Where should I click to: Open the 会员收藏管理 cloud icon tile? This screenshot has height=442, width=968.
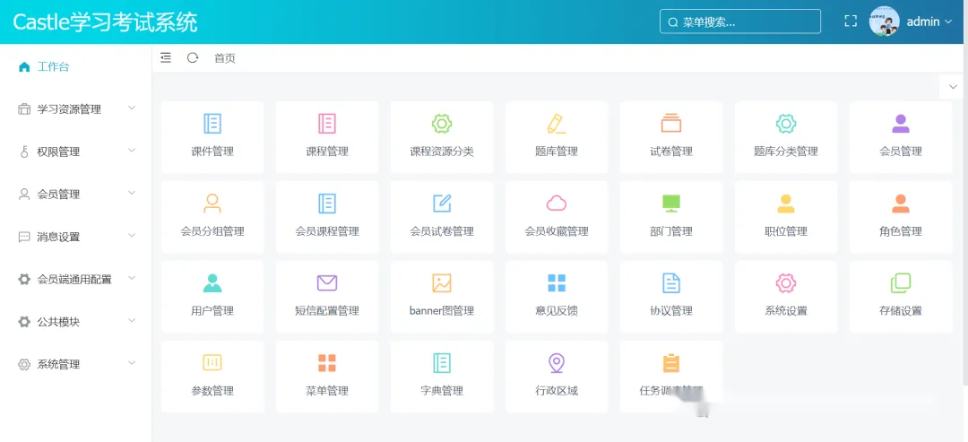pyautogui.click(x=557, y=217)
